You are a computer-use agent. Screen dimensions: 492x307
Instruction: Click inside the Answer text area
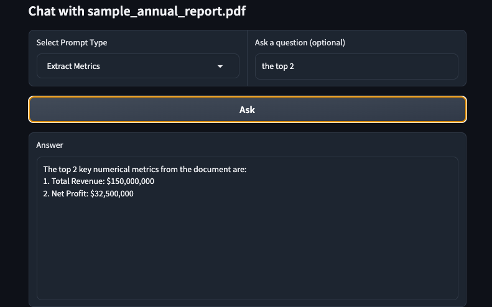[x=248, y=228]
